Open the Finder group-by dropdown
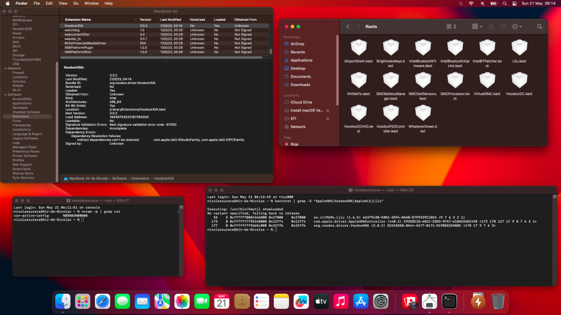The height and width of the screenshot is (315, 561). click(477, 26)
